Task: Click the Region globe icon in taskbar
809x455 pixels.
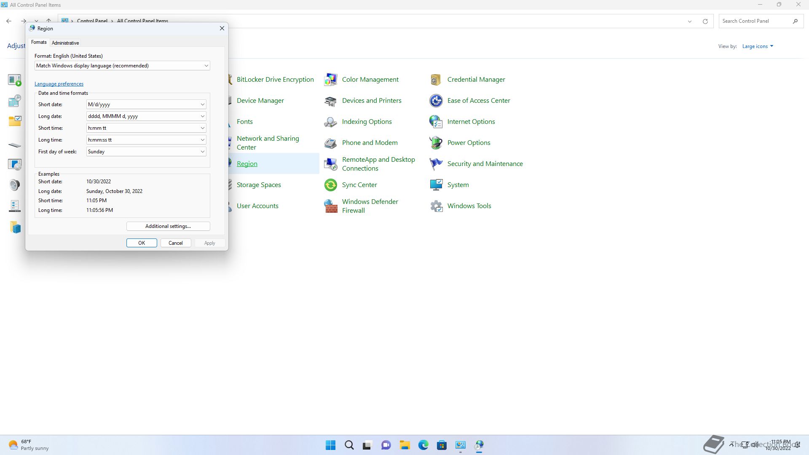Action: coord(479,445)
